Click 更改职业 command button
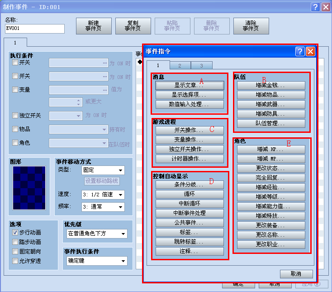Screen dimensions: 332x292 coord(271,244)
